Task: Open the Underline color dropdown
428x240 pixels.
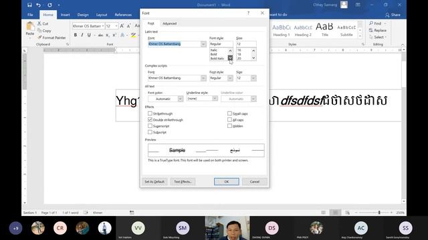Action: 253,99
